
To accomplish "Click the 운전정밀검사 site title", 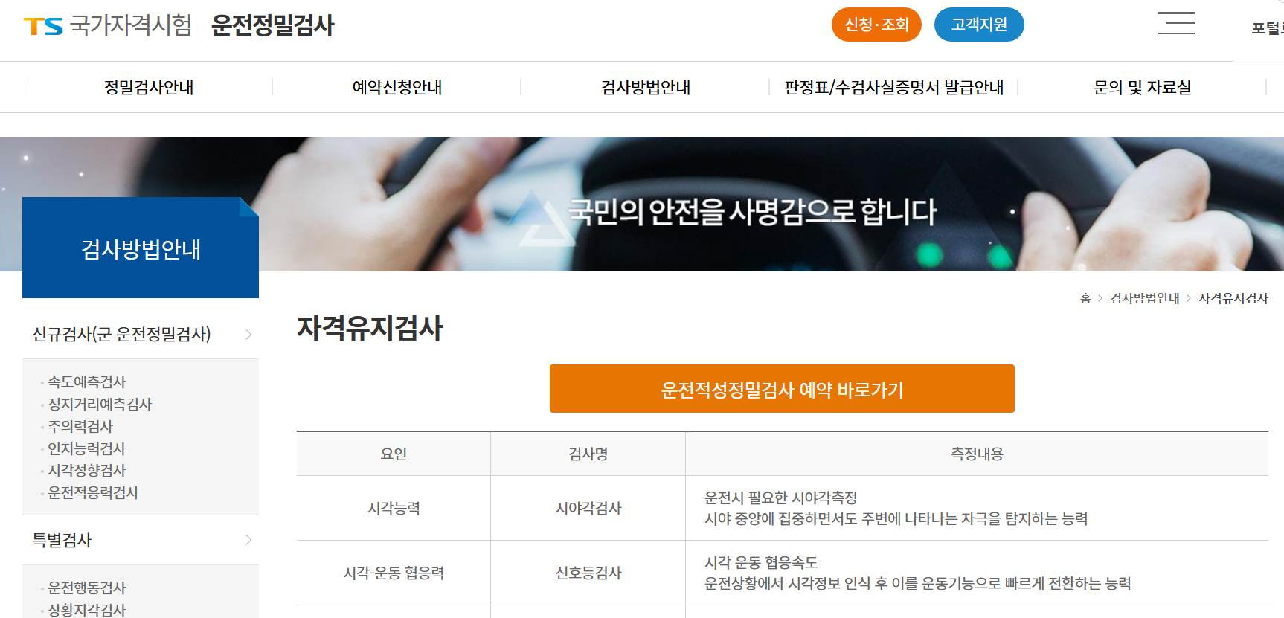I will [273, 25].
